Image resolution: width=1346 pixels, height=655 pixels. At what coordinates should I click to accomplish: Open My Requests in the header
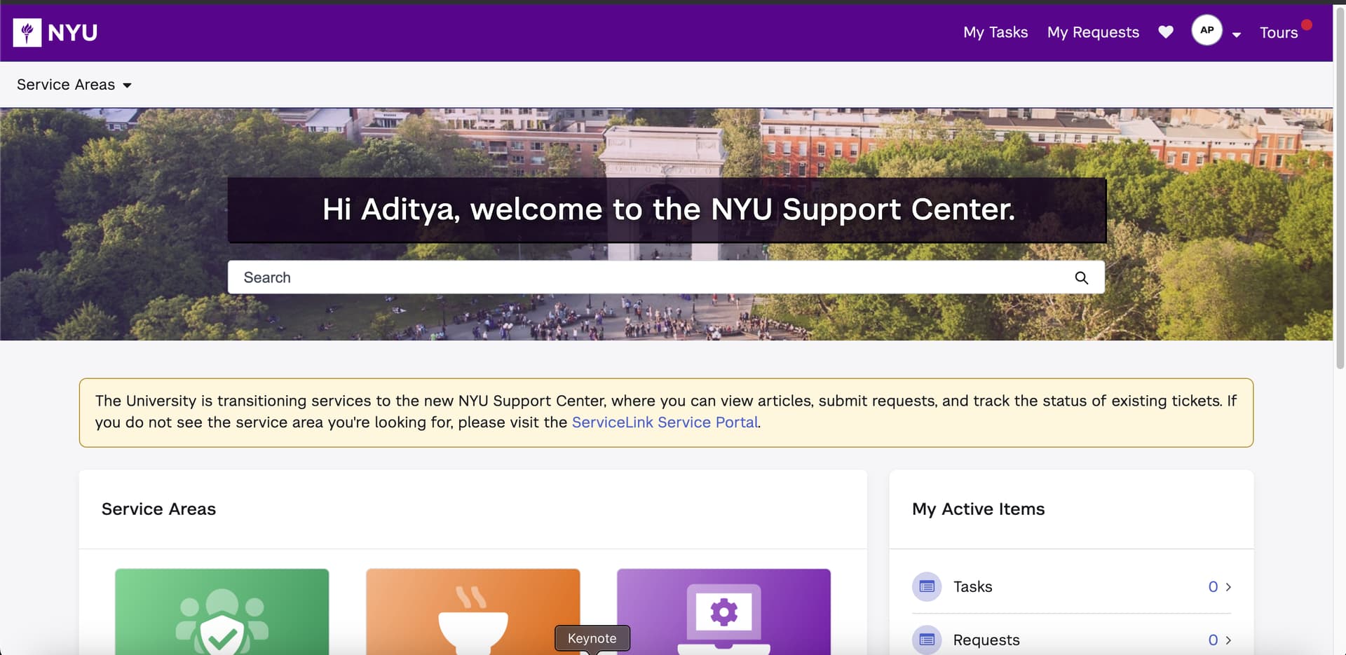(1093, 32)
